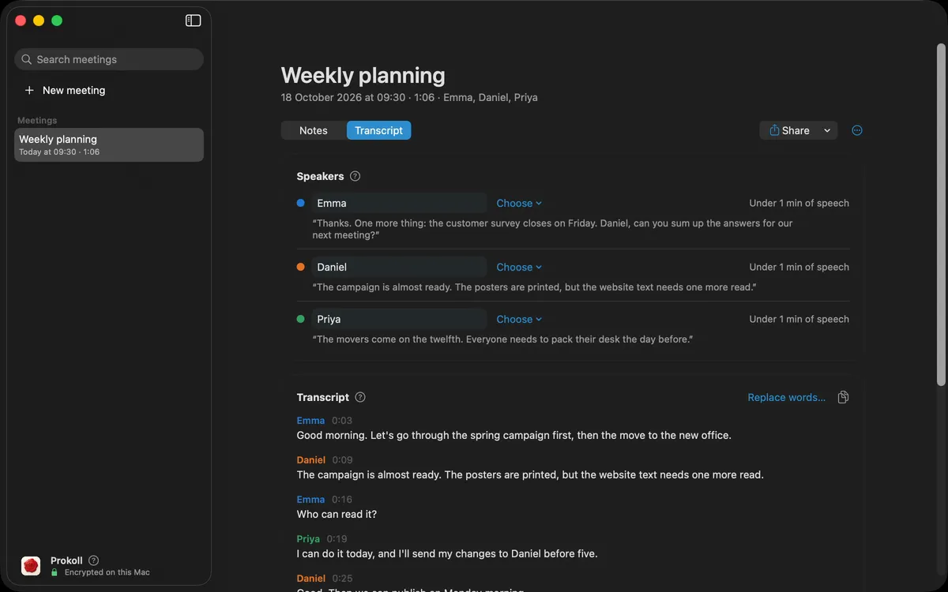Select the Weekly planning meeting in sidebar
Screen dimensions: 948x592
coord(109,145)
